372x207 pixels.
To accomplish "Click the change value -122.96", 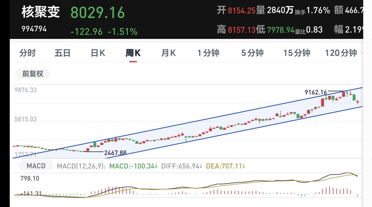I will pyautogui.click(x=87, y=31).
